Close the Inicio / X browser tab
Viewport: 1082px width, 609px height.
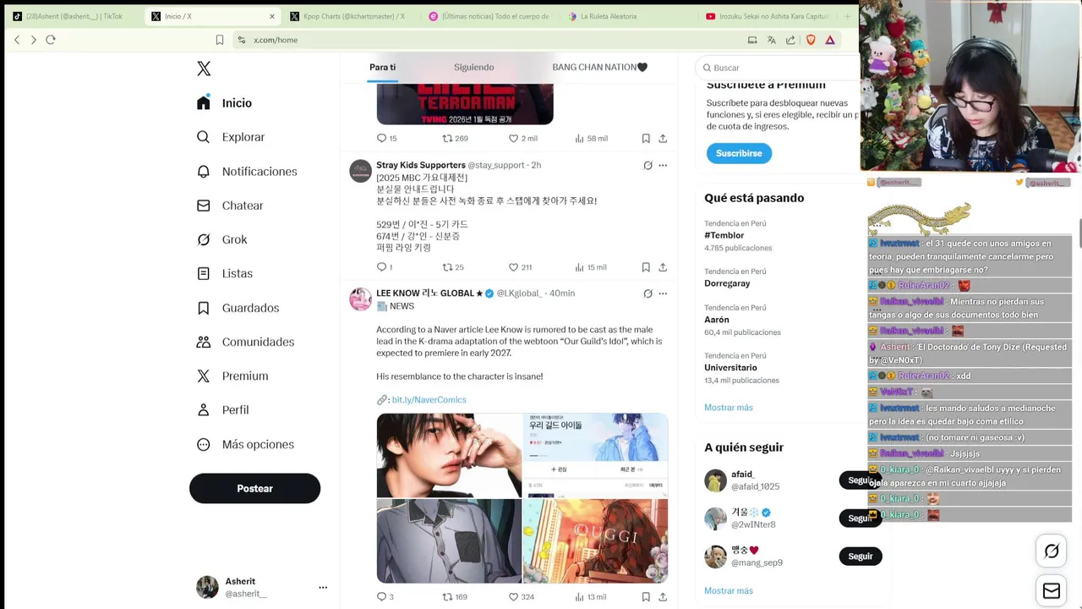272,16
